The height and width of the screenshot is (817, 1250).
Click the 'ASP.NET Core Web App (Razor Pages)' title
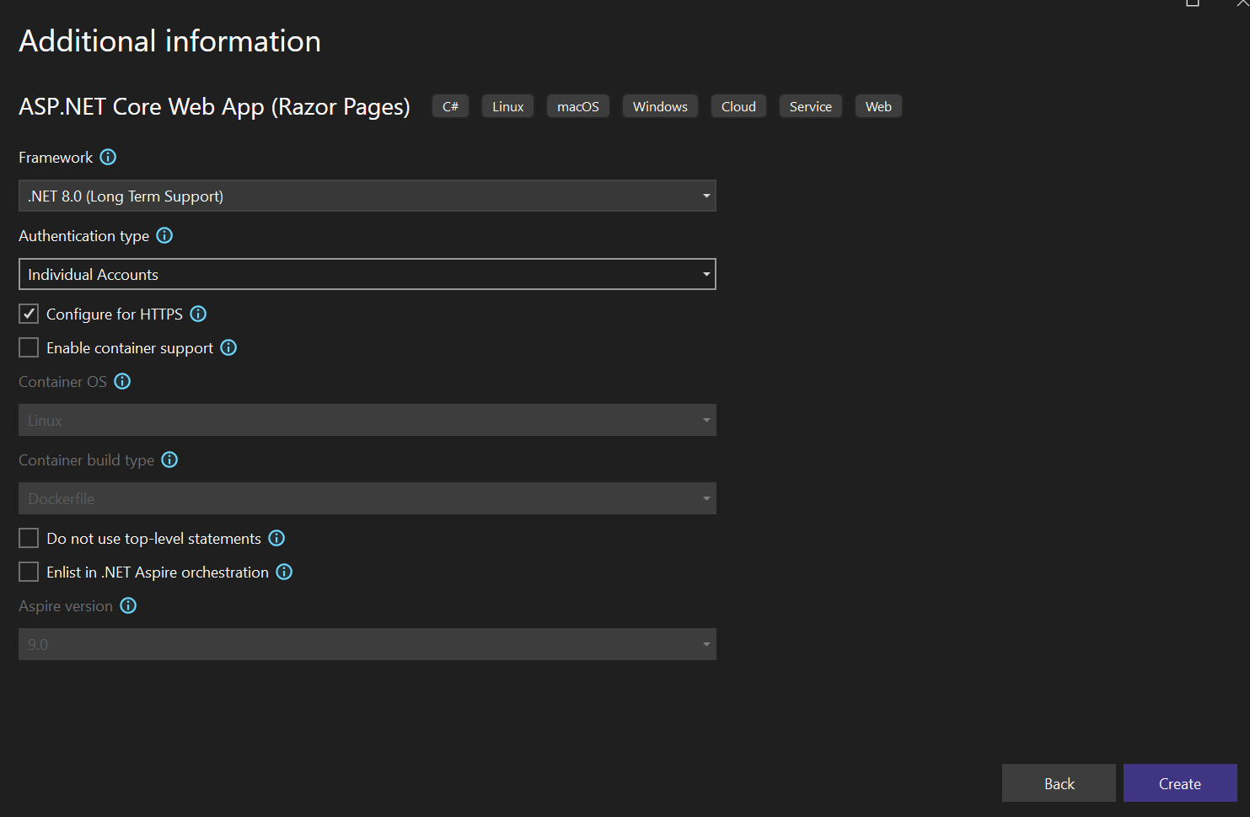[214, 107]
